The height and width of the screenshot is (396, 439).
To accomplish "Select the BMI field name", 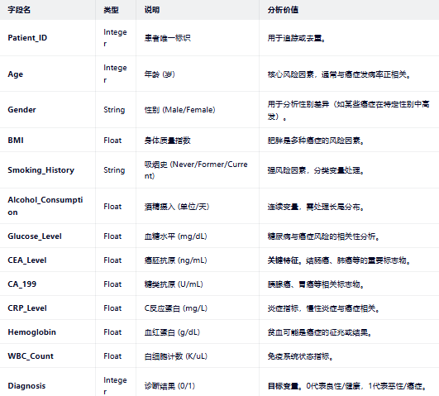I will pos(16,140).
